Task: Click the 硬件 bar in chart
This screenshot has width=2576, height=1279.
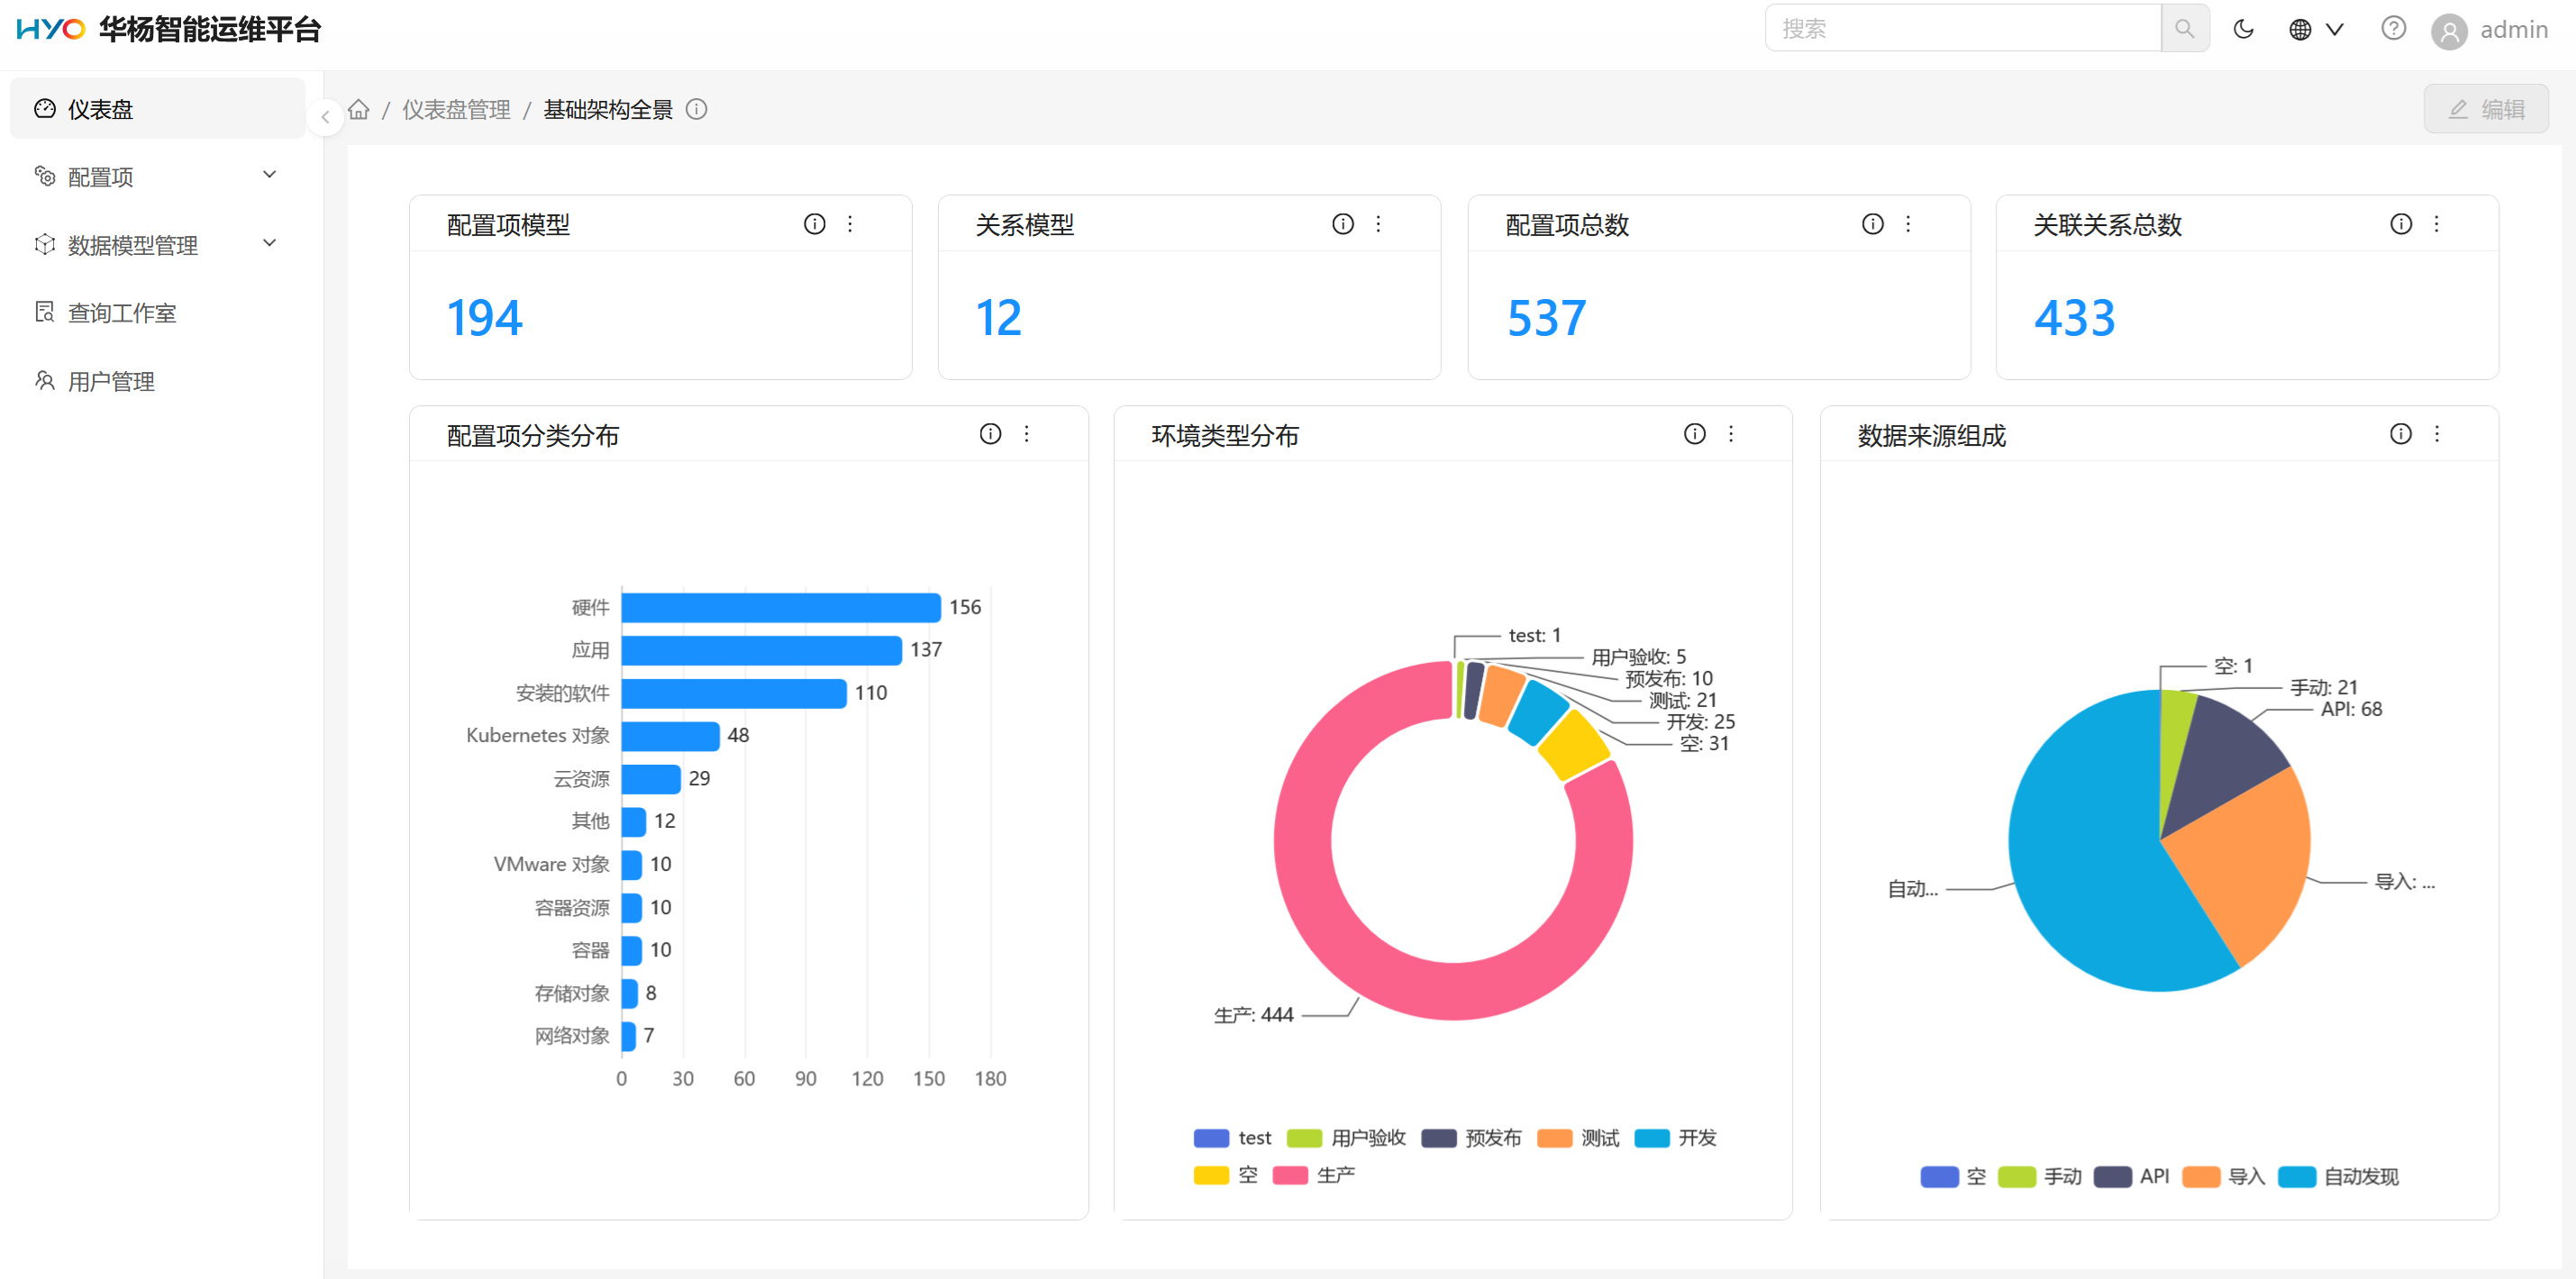Action: click(x=781, y=607)
